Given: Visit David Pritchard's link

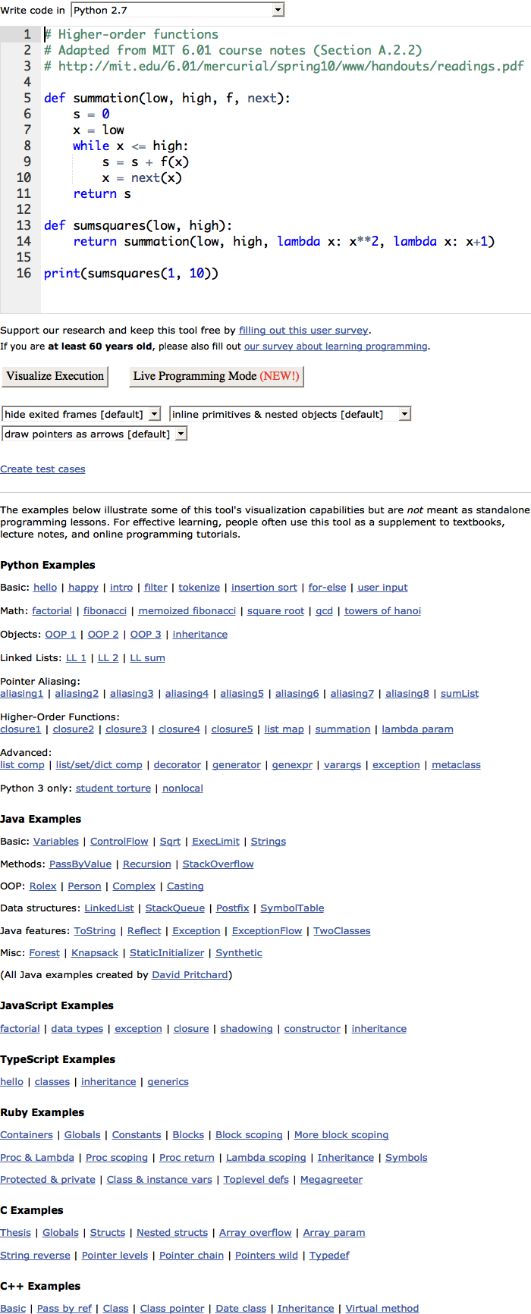Looking at the screenshot, I should (x=190, y=975).
